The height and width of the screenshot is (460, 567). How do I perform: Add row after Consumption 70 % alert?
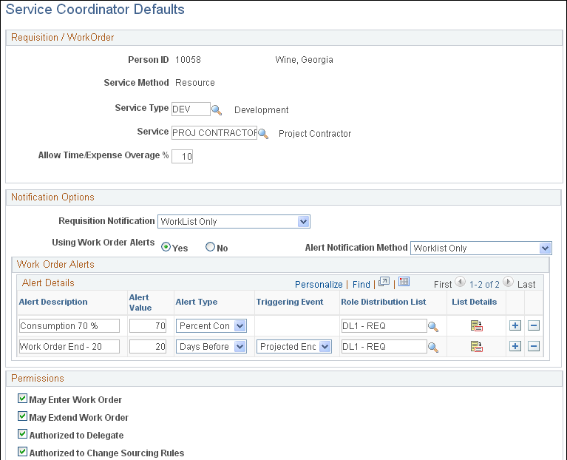[x=515, y=325]
